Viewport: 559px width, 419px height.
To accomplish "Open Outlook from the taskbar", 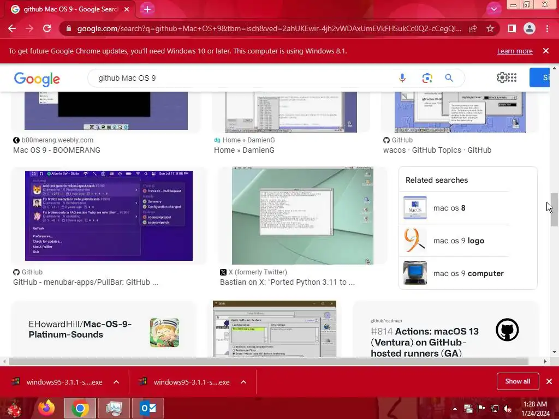I will coord(148,408).
